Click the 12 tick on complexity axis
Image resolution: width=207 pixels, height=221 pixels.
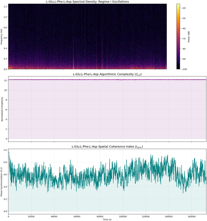6,80
